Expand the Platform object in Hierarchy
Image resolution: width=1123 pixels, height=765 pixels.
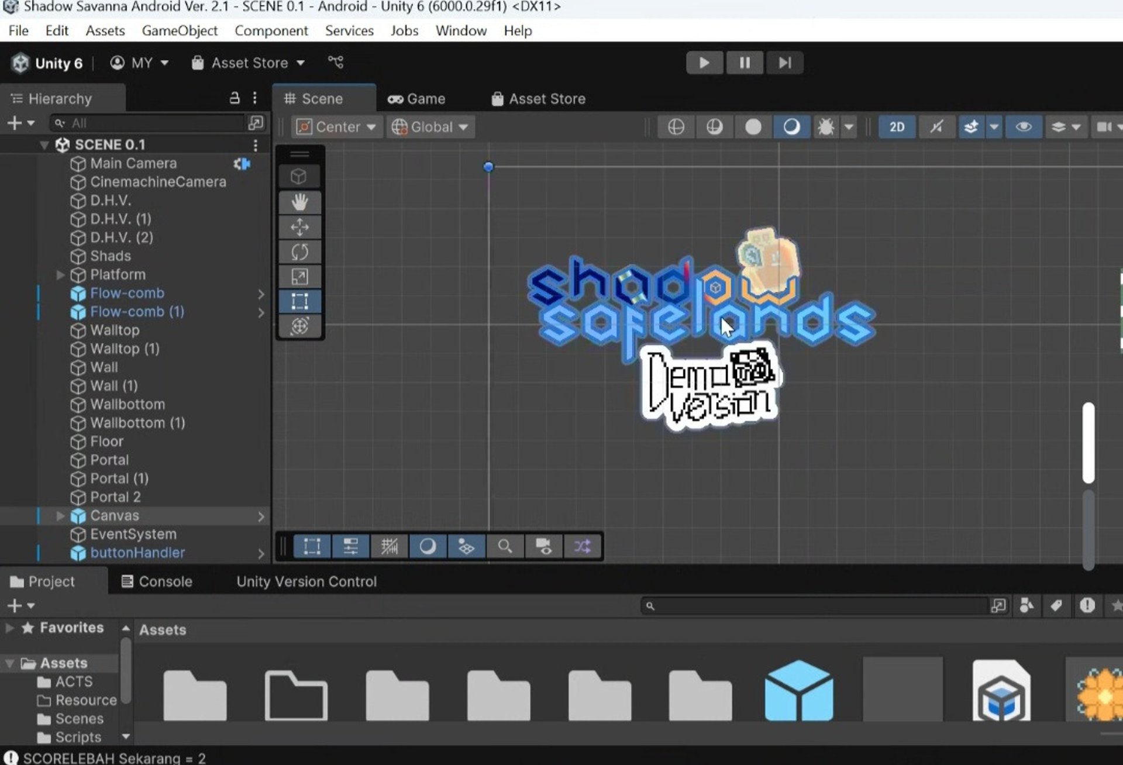click(x=60, y=275)
